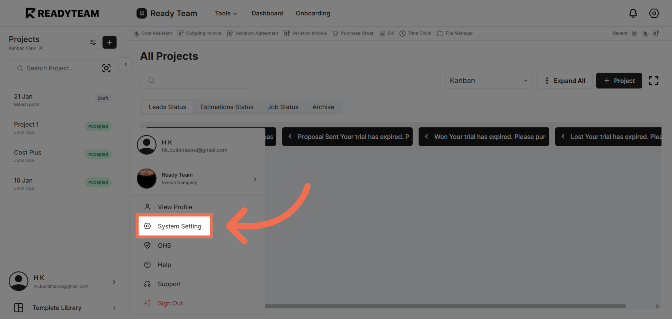Viewport: 672px width, 319px height.
Task: Switch to the Job Status tab
Action: [283, 107]
